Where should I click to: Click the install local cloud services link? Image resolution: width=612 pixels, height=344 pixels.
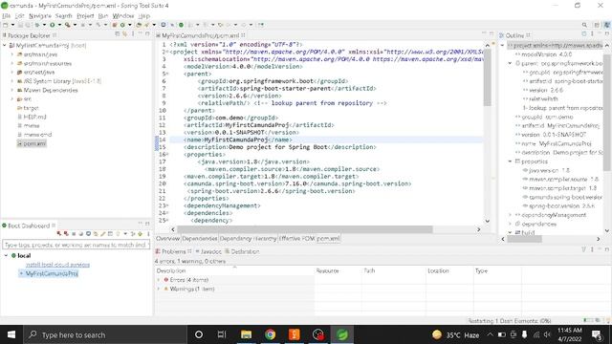coord(57,265)
